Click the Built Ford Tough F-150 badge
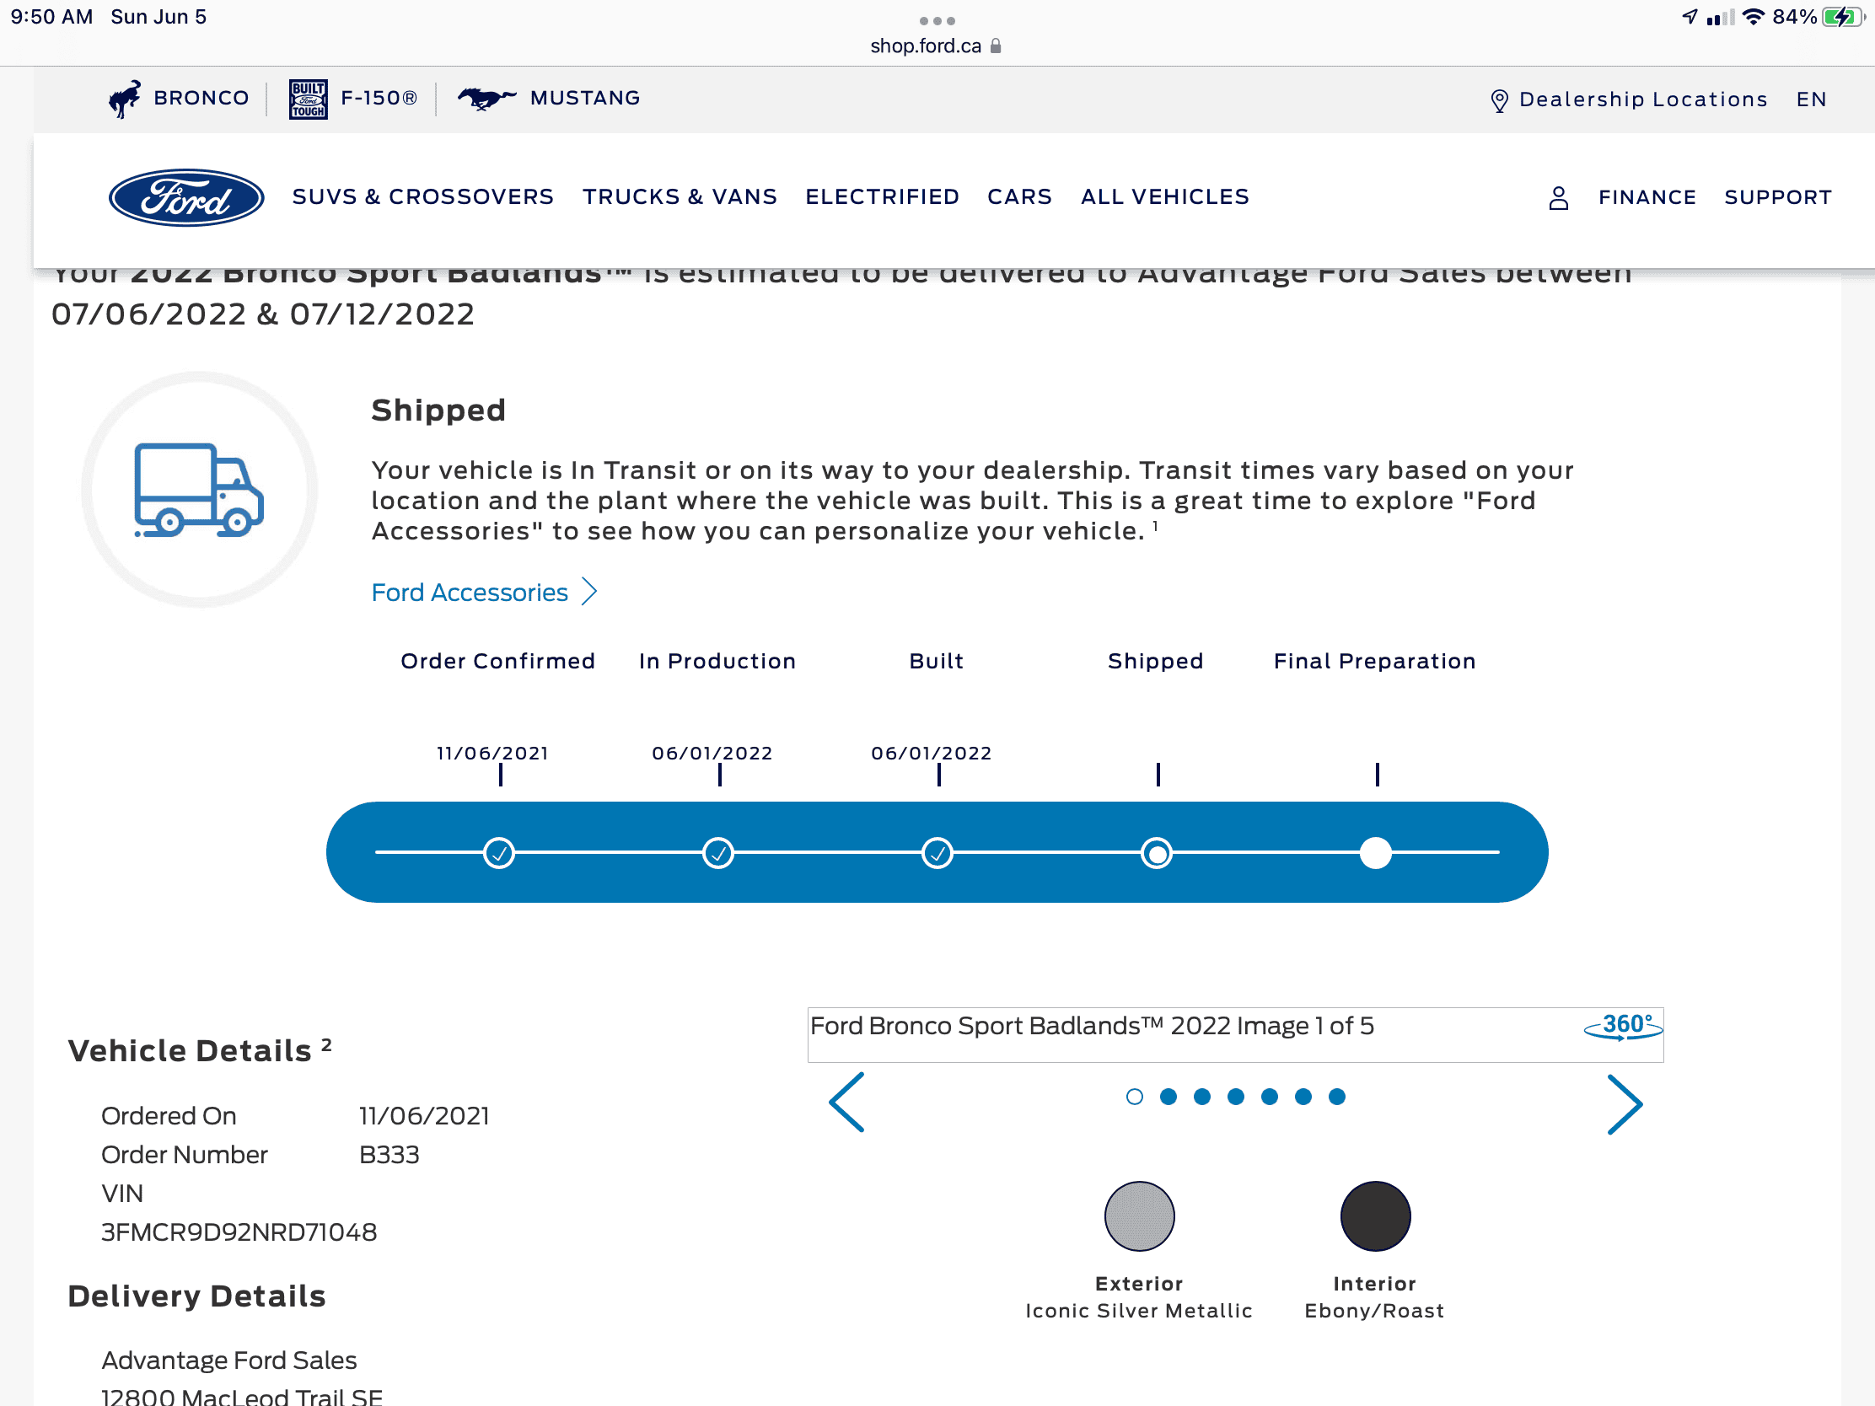 pyautogui.click(x=308, y=99)
